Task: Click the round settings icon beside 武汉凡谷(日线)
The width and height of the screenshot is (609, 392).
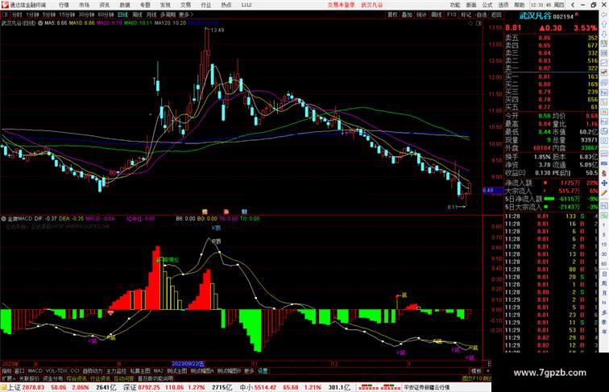Action: click(40, 23)
